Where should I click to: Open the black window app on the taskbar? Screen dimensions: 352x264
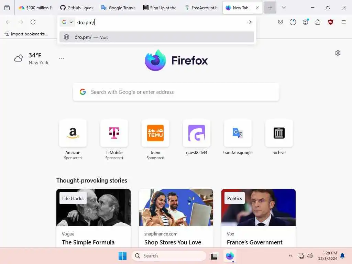pyautogui.click(x=214, y=256)
